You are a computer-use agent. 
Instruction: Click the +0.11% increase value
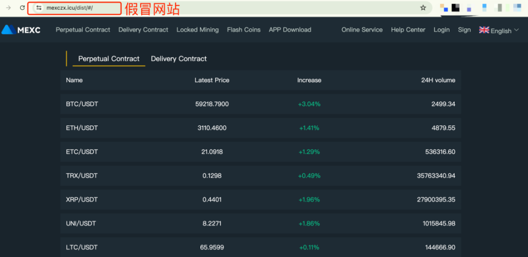click(x=309, y=248)
